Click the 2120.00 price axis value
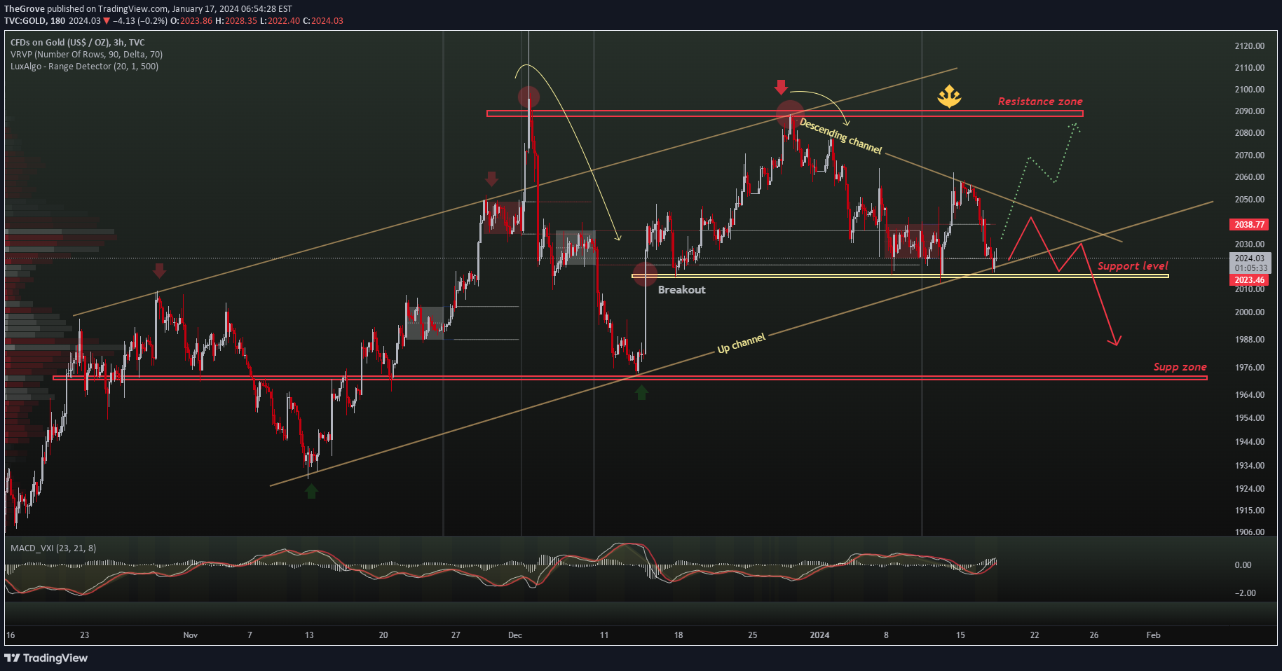Screen dimensions: 1282x671 click(1250, 46)
